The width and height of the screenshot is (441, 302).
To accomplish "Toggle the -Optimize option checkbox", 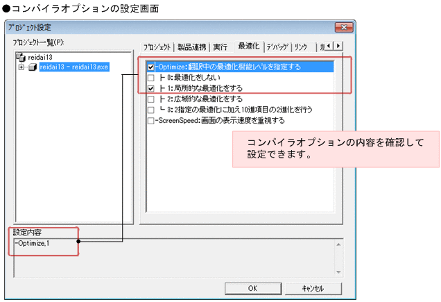I will 150,67.
